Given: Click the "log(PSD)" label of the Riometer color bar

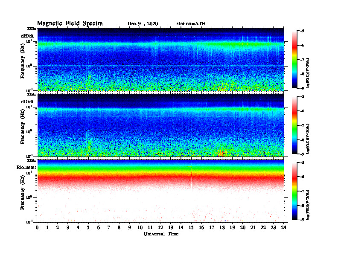Looking at the screenshot, I should coord(308,205).
